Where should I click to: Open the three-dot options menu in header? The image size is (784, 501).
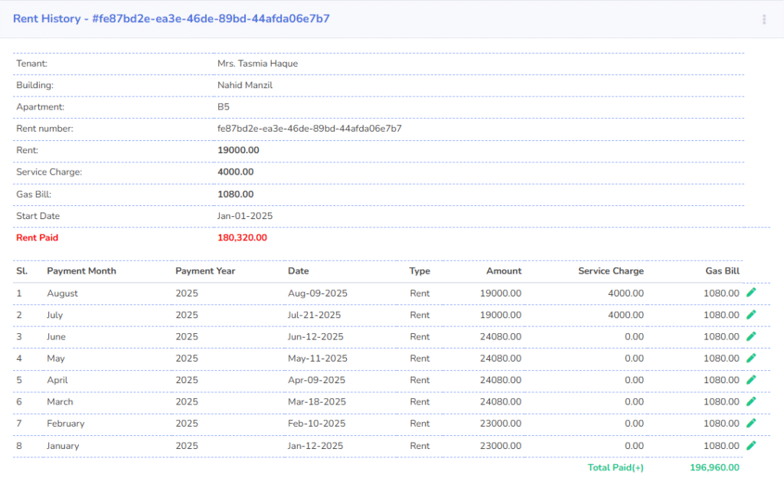pos(764,19)
